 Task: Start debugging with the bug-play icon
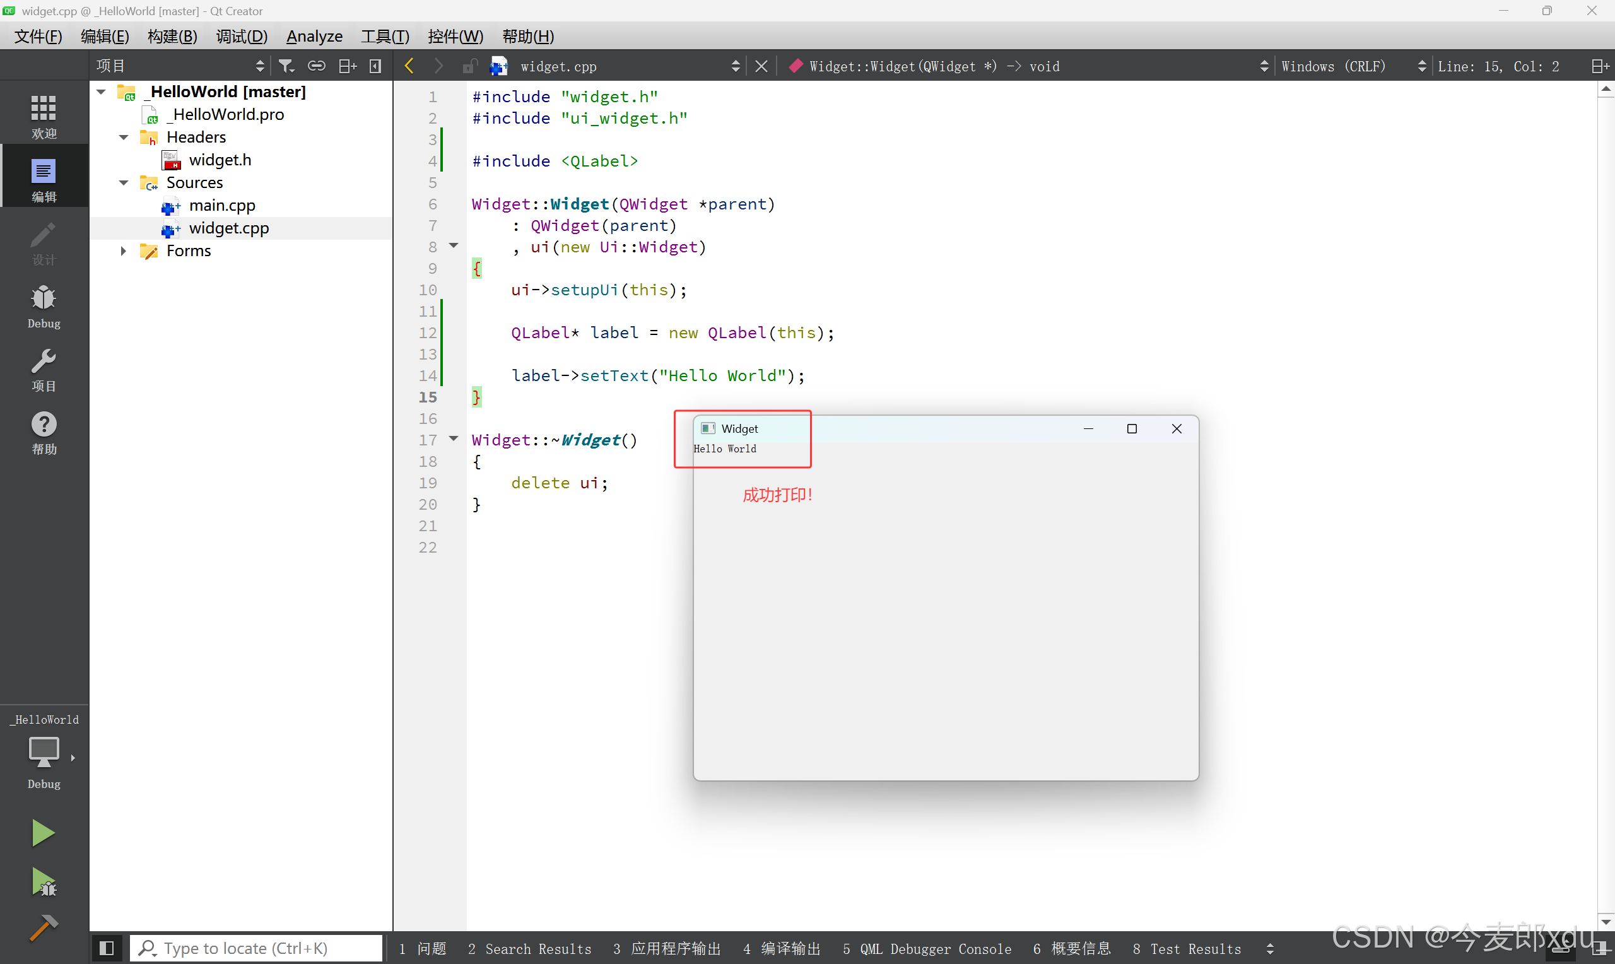43,881
